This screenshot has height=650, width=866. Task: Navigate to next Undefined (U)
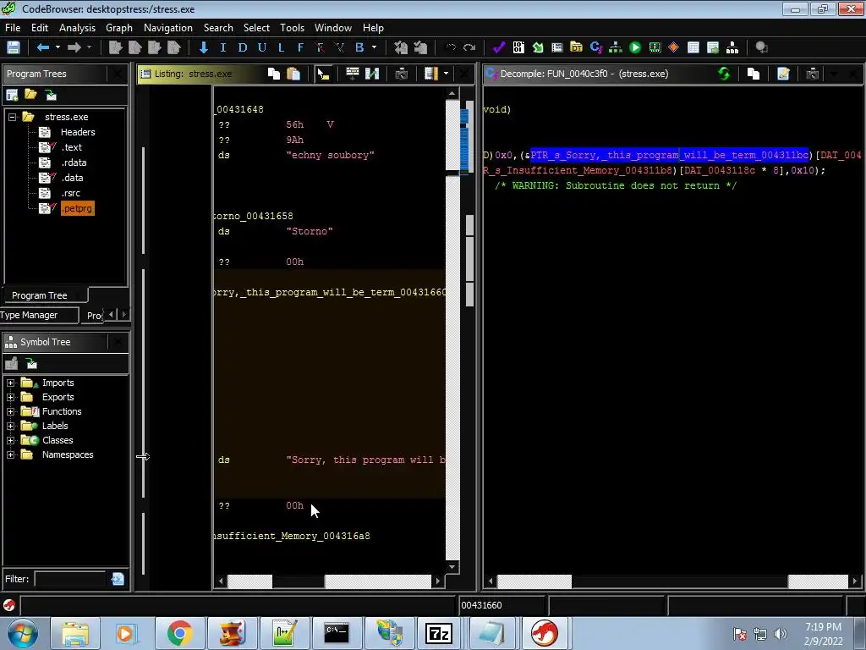(262, 47)
